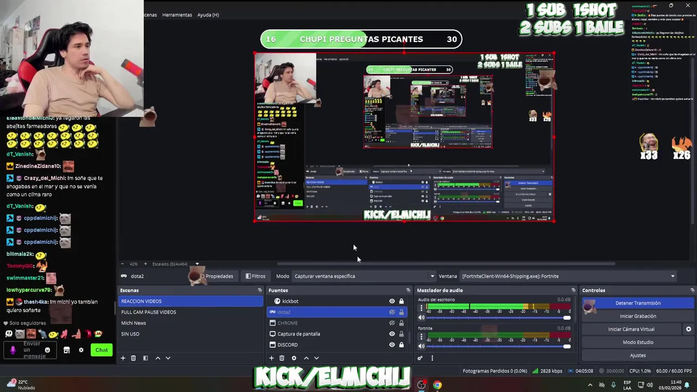
Task: Open Windows notifications bell
Action: (687, 385)
